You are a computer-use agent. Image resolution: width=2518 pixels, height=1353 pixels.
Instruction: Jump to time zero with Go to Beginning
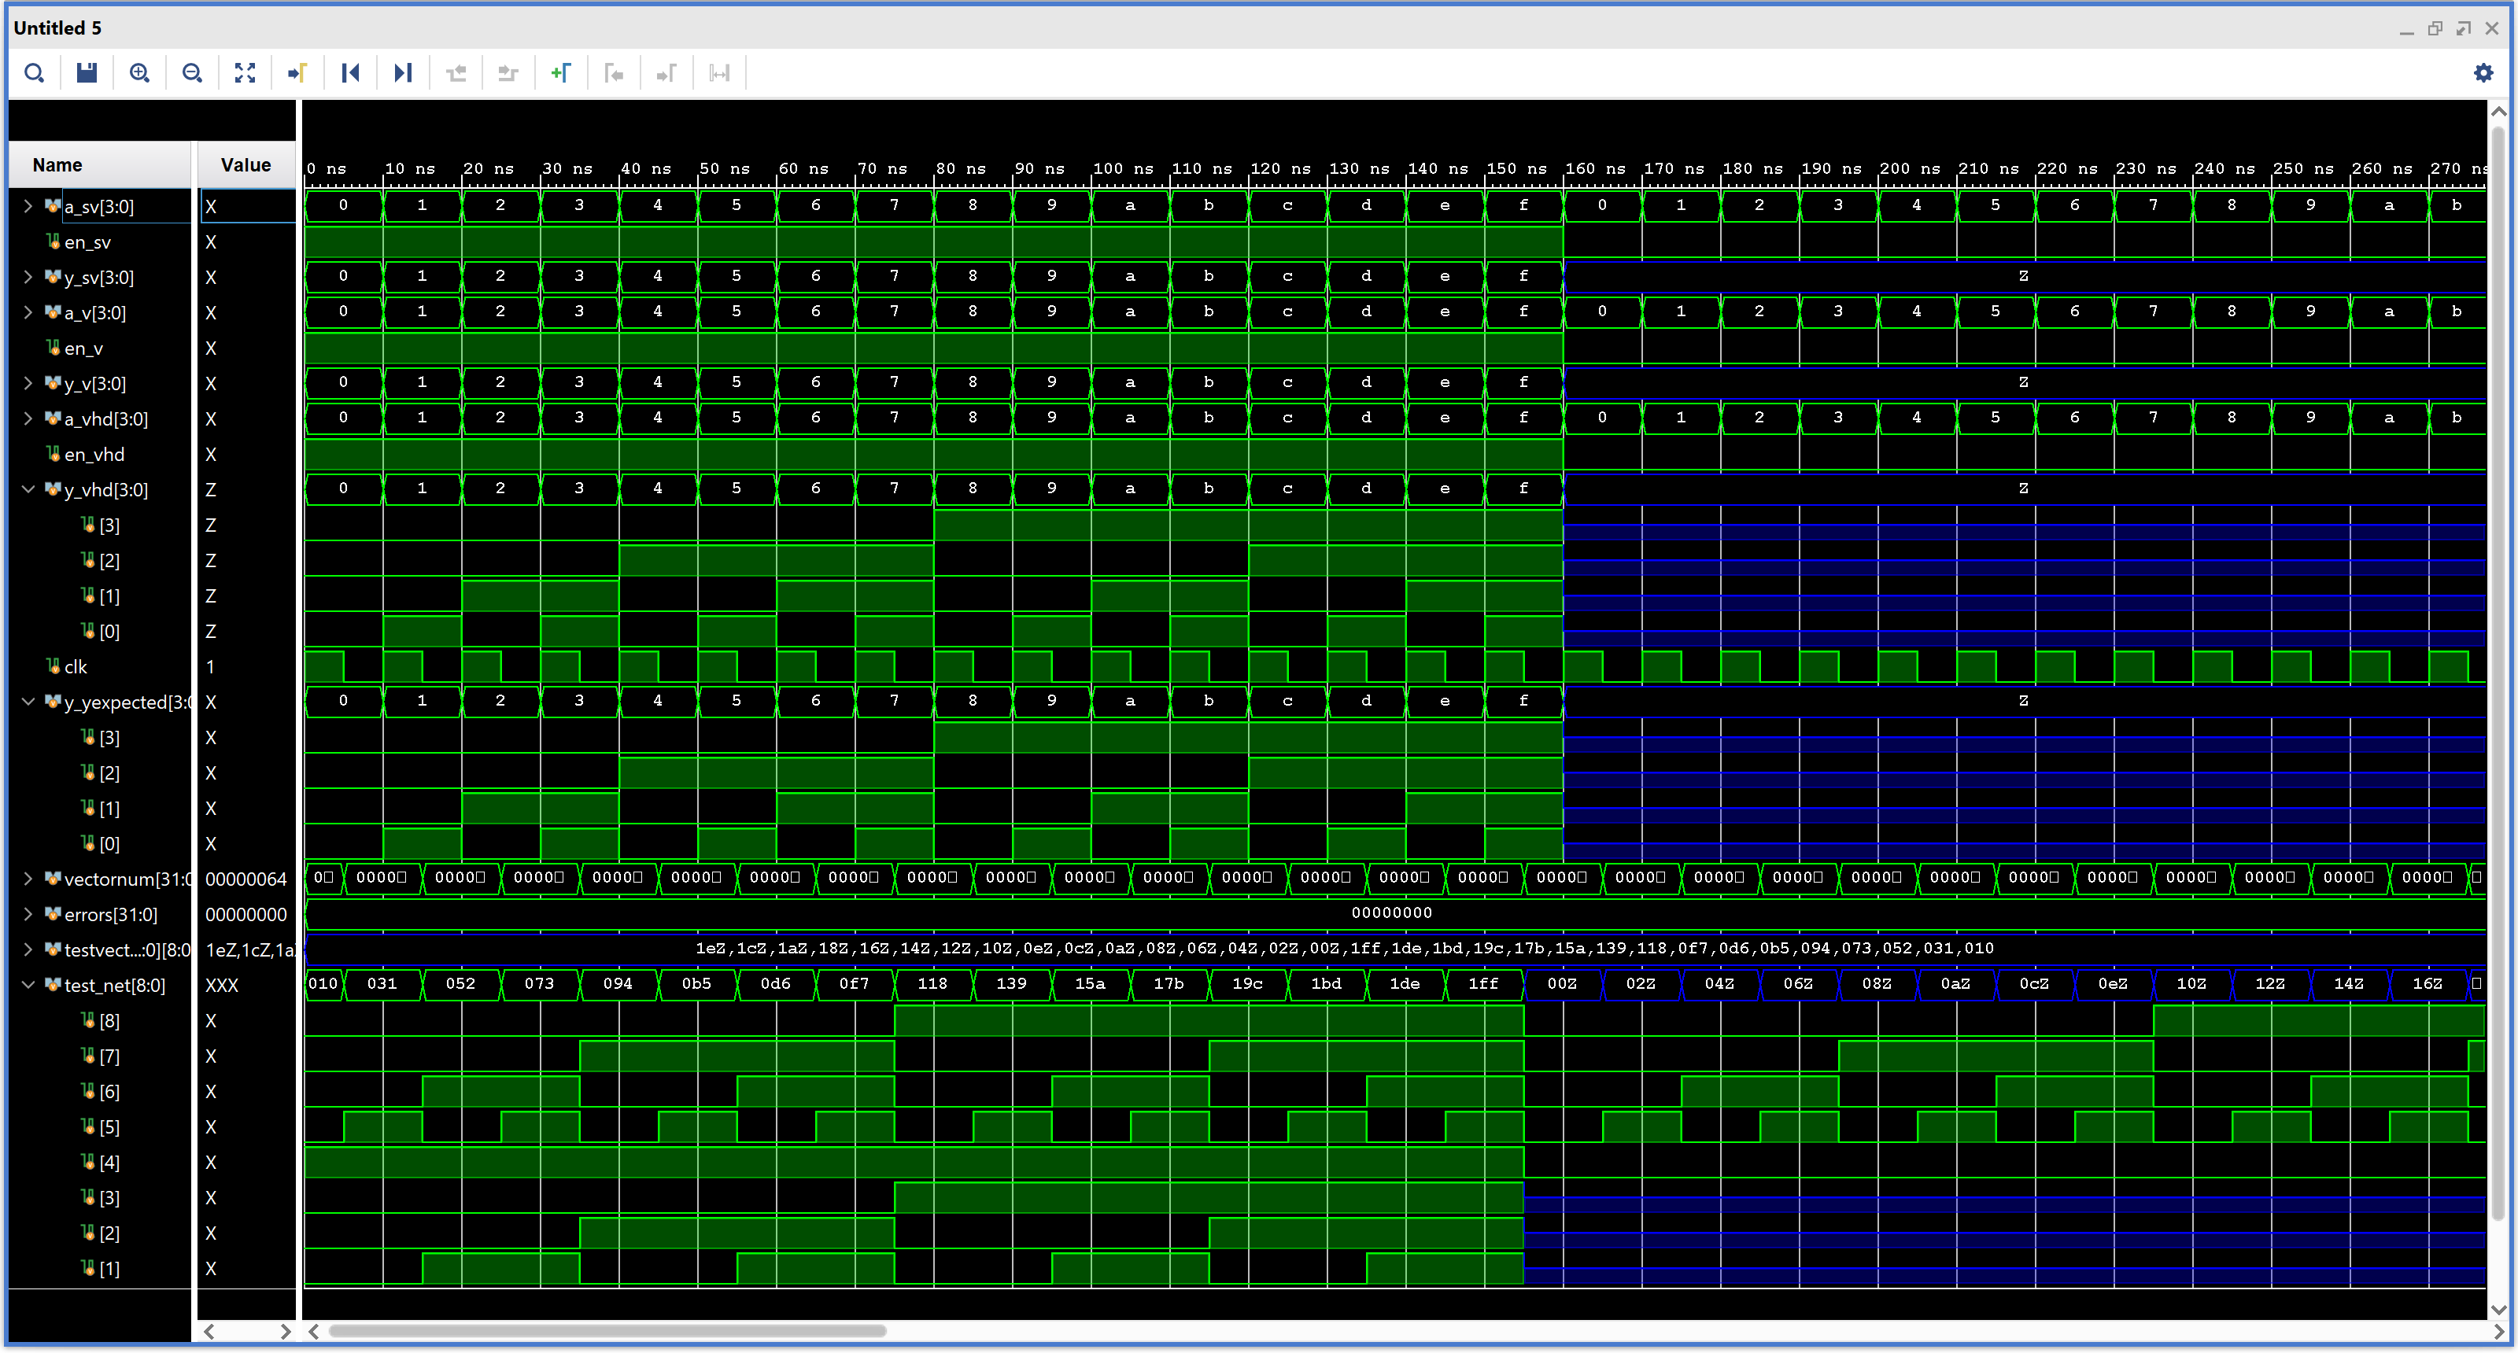coord(351,73)
